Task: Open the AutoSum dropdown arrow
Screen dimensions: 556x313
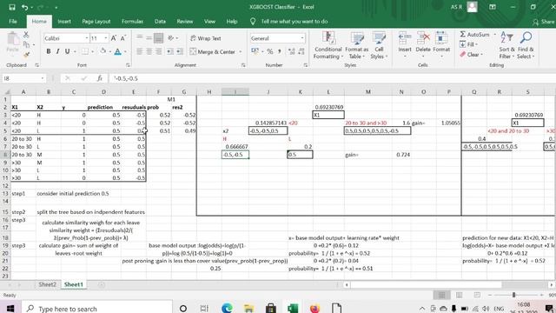Action: (x=495, y=35)
